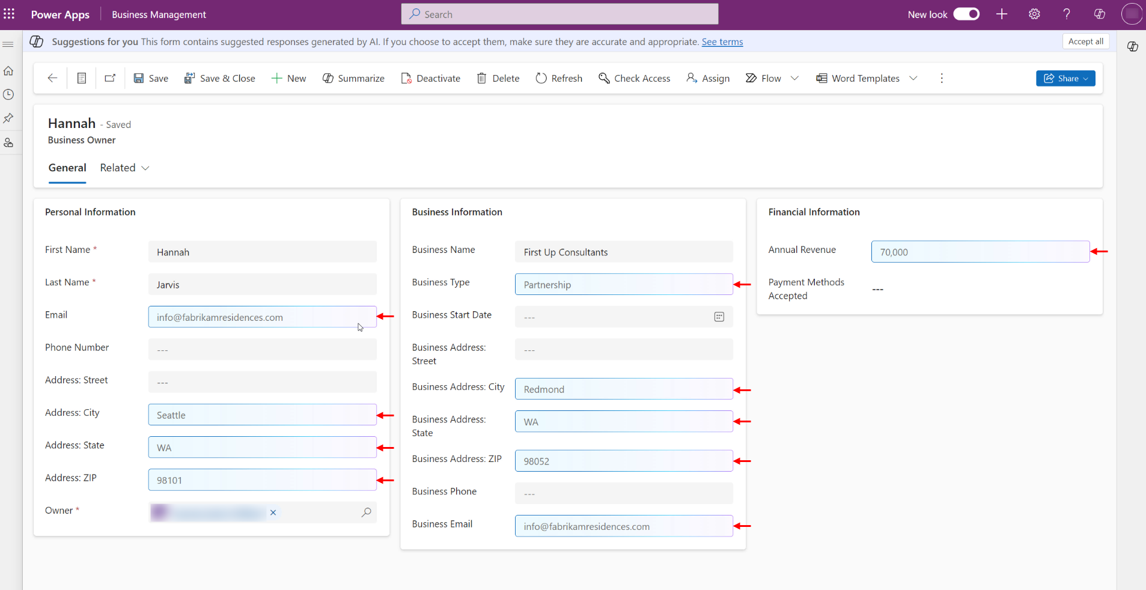The image size is (1146, 590).
Task: Click Business Address: ZIP 98052 field
Action: pos(624,461)
